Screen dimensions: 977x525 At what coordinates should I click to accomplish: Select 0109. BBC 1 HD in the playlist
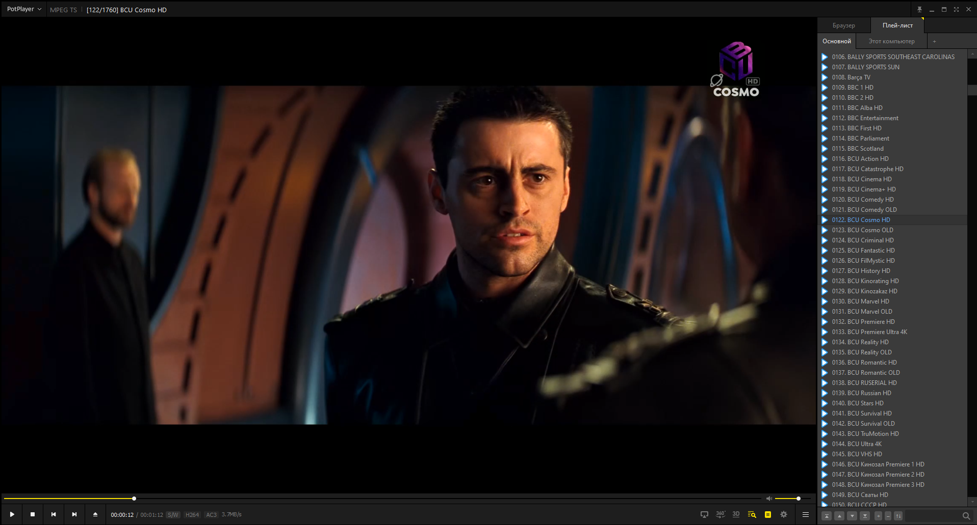coord(892,88)
